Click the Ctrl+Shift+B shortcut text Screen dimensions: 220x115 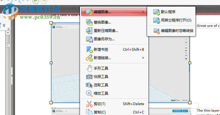point(133,50)
